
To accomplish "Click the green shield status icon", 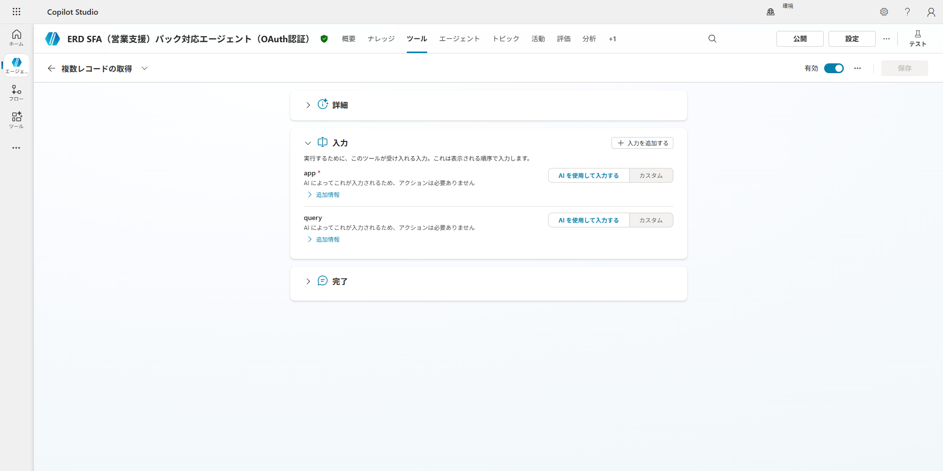I will [x=324, y=39].
